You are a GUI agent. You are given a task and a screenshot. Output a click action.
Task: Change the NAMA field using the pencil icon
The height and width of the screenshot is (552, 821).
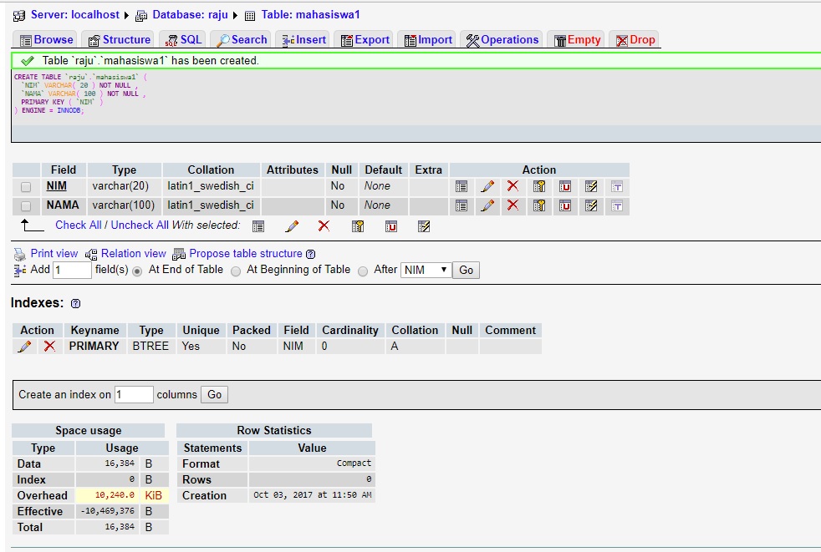tap(487, 205)
